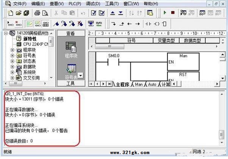
Task: Click the 数据类型 column header
Action: click(x=192, y=40)
